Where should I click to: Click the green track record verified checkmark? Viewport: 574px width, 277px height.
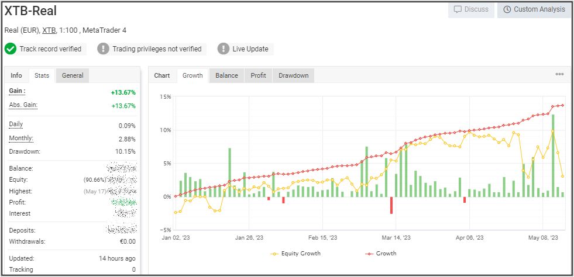11,49
